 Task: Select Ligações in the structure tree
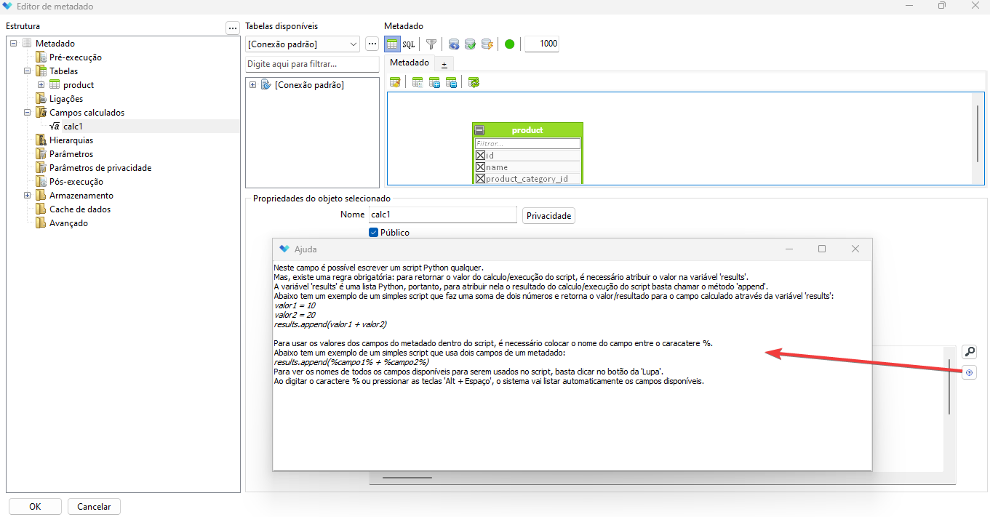[66, 99]
